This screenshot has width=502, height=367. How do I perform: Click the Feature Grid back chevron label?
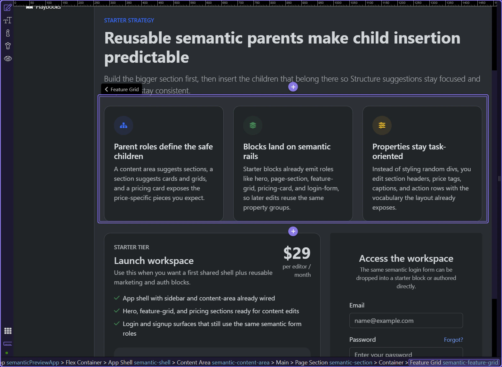click(x=122, y=89)
